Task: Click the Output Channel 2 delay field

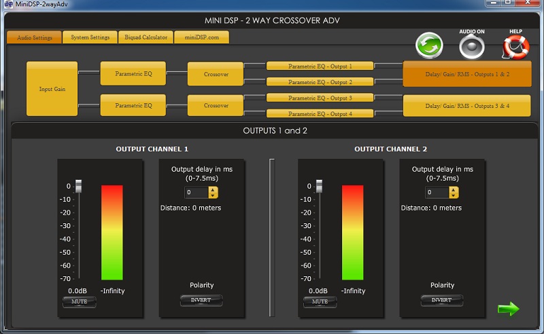Action: click(x=437, y=192)
